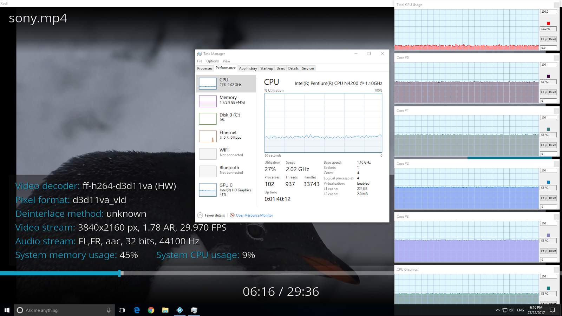This screenshot has height=316, width=562.
Task: Click Reset on Core #2 graph
Action: 553,198
